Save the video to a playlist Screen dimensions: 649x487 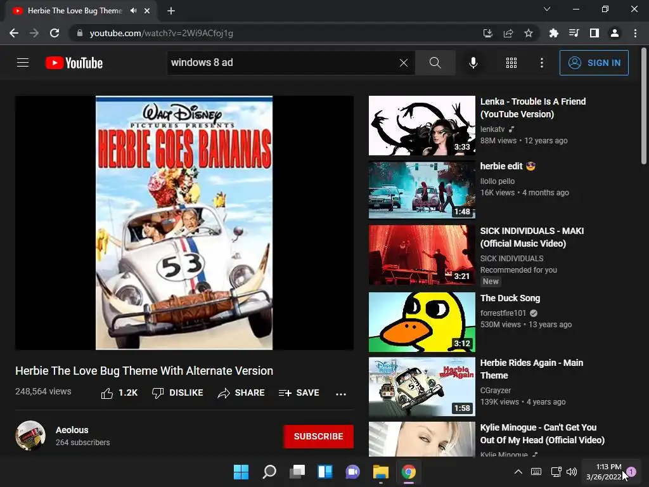tap(299, 393)
